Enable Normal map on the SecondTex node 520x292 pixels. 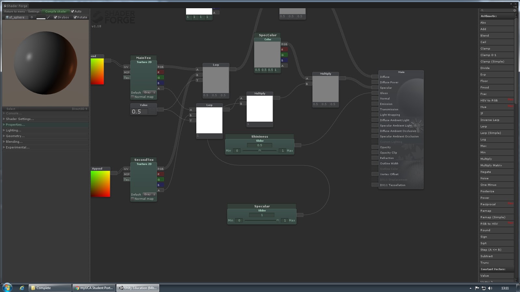click(133, 199)
